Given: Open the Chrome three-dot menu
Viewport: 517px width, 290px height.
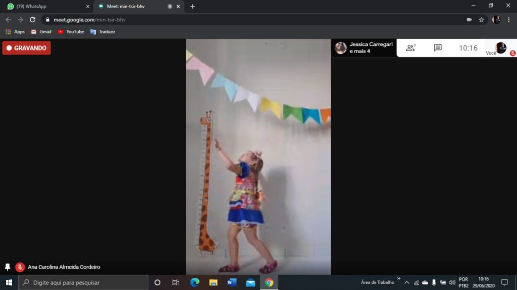Looking at the screenshot, I should pos(509,20).
